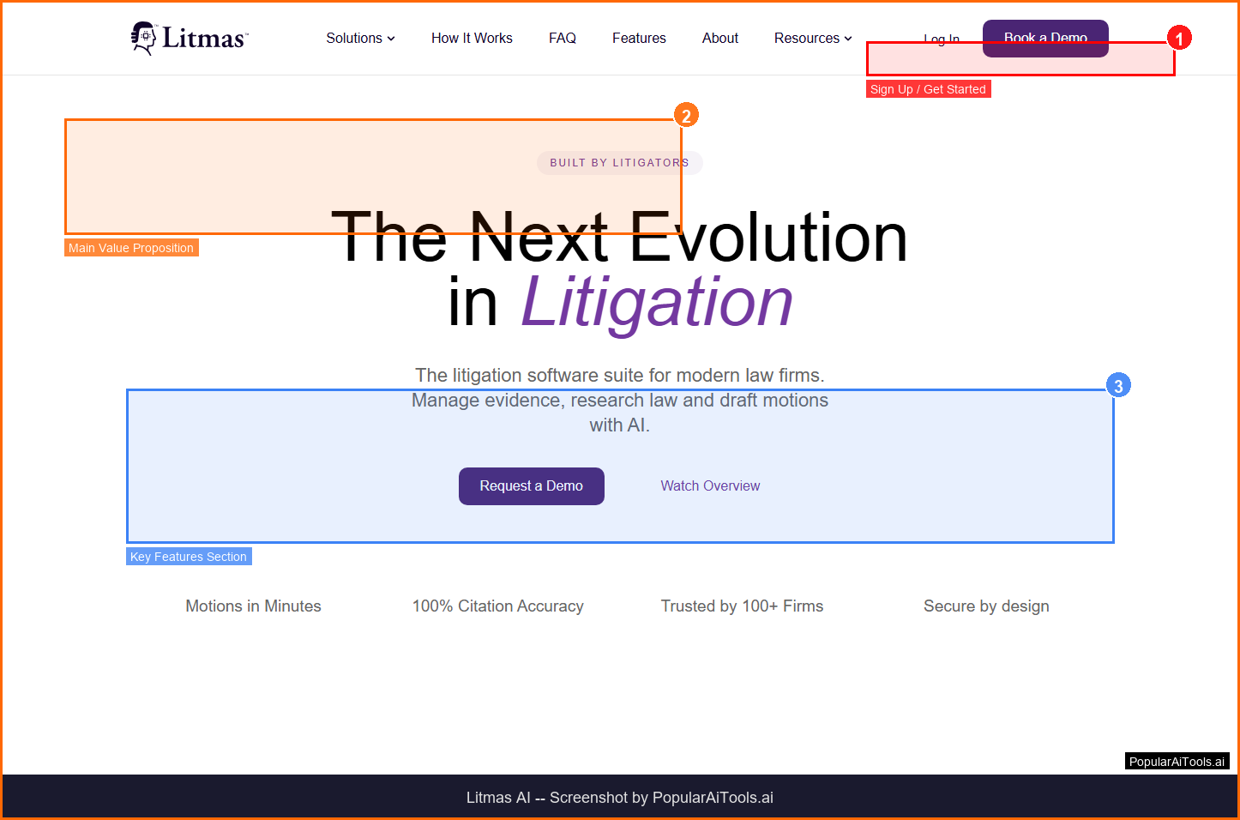
Task: Open the Watch Overview link
Action: [x=710, y=486]
